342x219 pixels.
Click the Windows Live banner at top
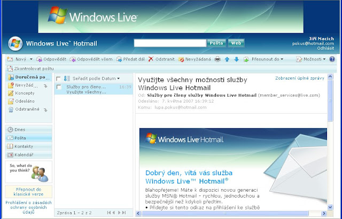tap(171, 17)
